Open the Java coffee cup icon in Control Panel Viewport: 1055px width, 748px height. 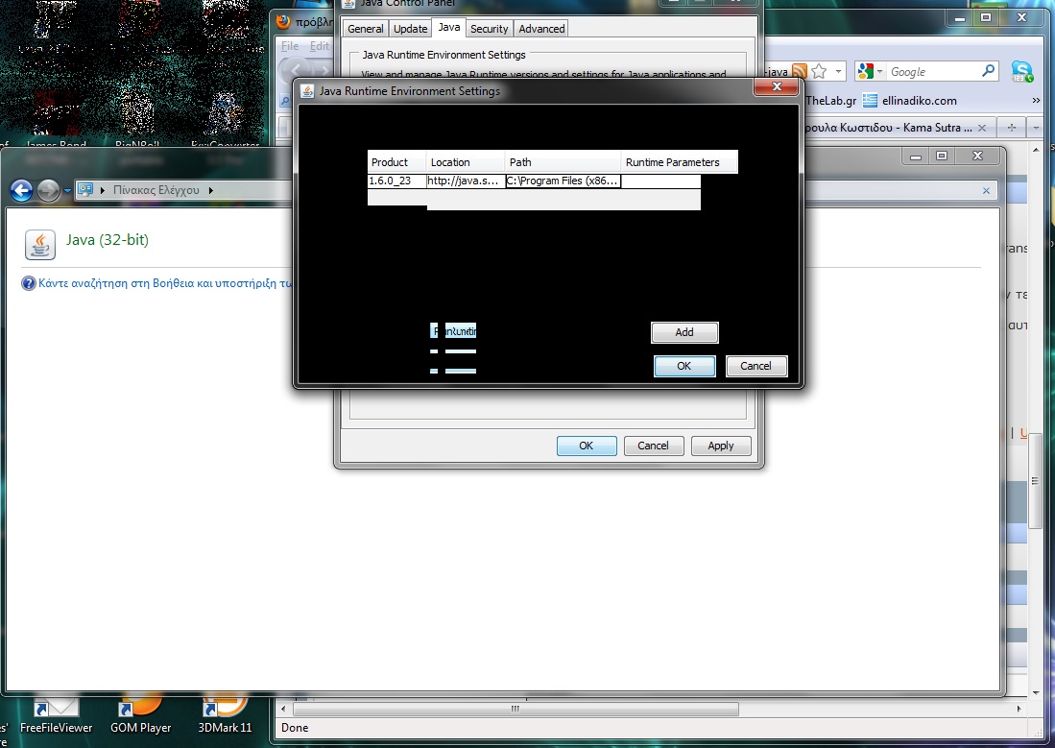[39, 245]
